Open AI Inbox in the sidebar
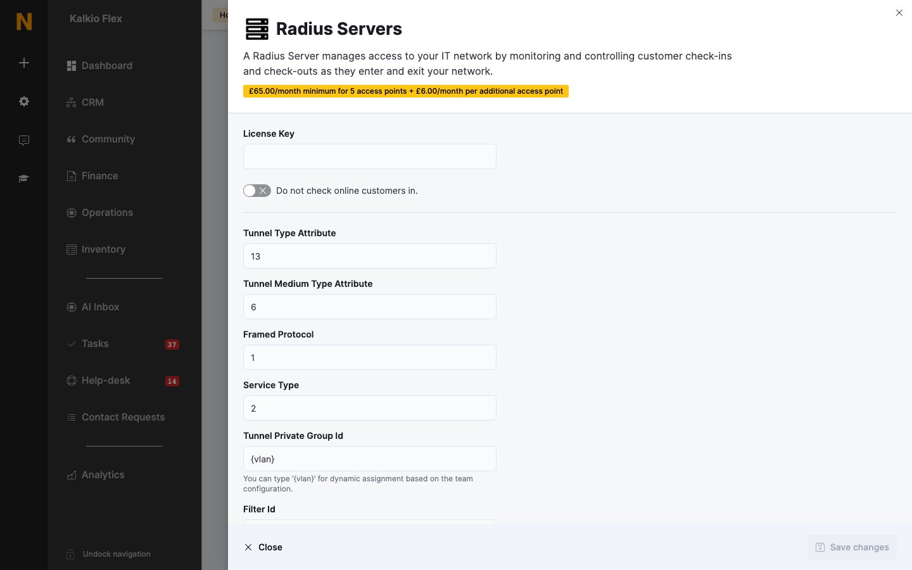This screenshot has height=570, width=912. [93, 307]
